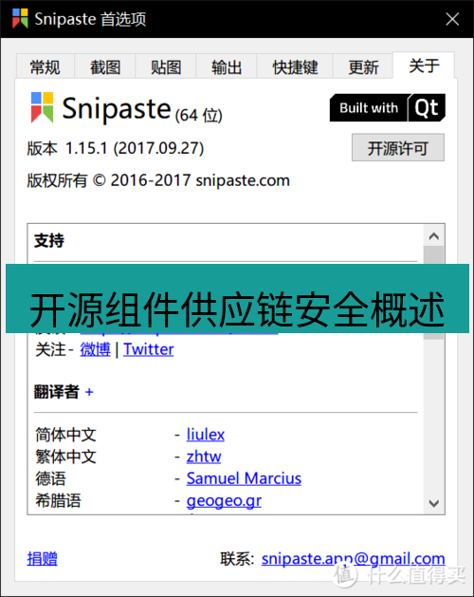Click the 简体中文 language row label
Screen dimensions: 474x597
click(65, 435)
